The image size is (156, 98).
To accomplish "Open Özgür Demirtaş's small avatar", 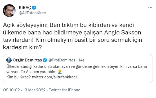I will tap(9, 60).
